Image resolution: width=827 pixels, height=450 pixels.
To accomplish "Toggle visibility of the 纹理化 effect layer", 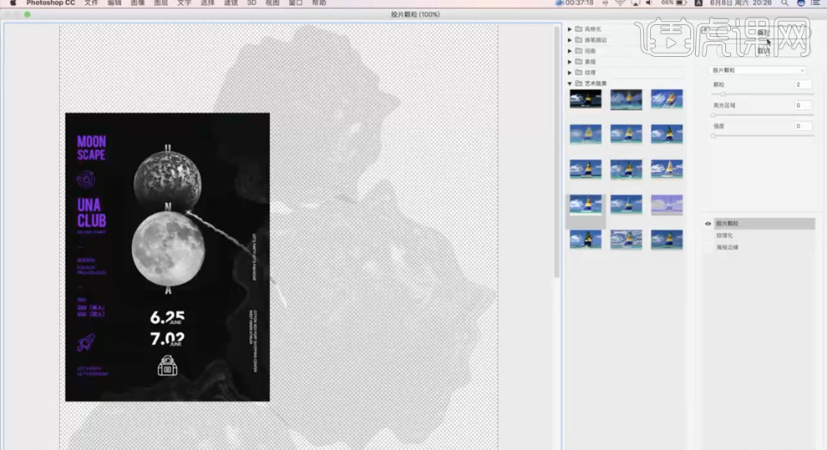I will click(708, 235).
